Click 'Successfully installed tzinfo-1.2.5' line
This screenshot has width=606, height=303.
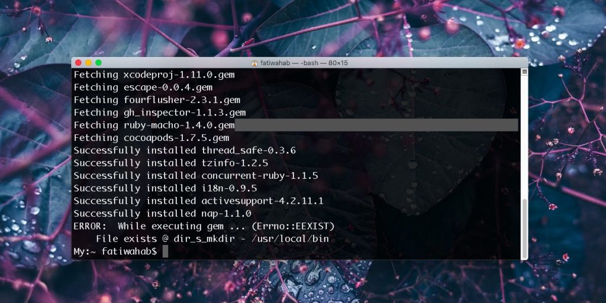(x=171, y=163)
